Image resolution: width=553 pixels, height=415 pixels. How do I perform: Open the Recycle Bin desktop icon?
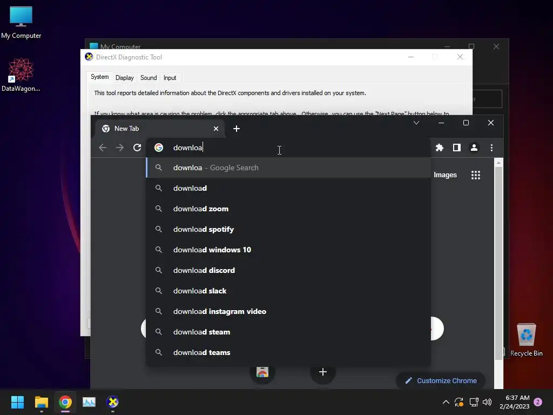526,340
